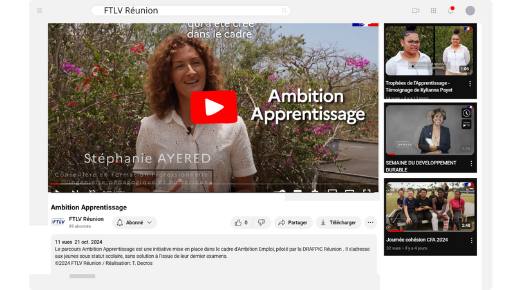
Task: Seek on the video progress bar
Action: (213, 184)
